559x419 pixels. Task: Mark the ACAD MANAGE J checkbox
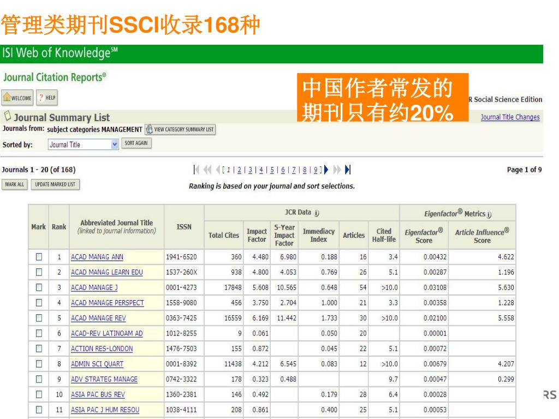pos(39,287)
